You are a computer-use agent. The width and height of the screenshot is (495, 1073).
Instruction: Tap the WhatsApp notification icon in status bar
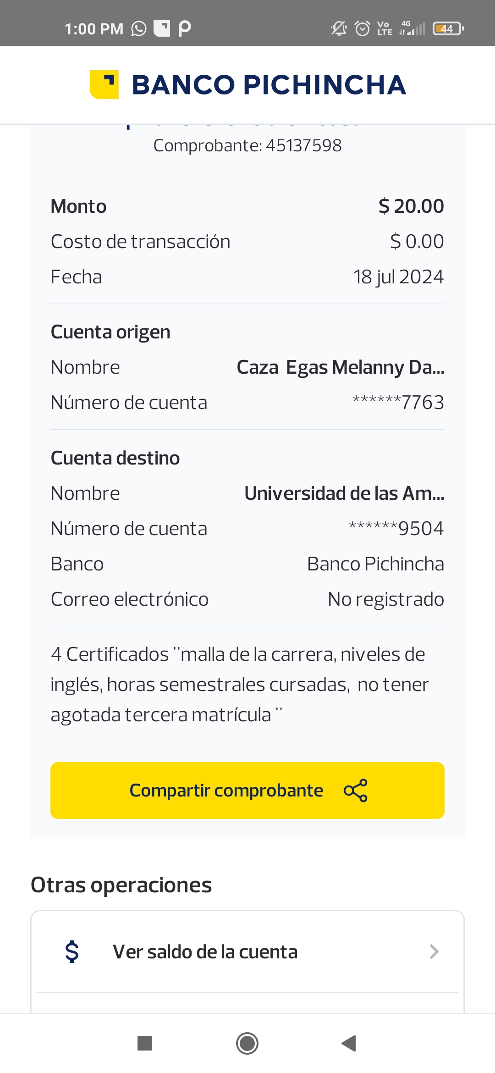coord(139,28)
